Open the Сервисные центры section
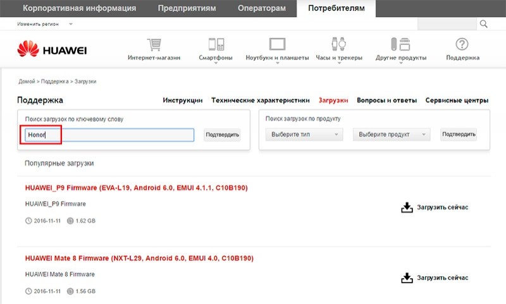This screenshot has height=304, width=506. pos(457,100)
